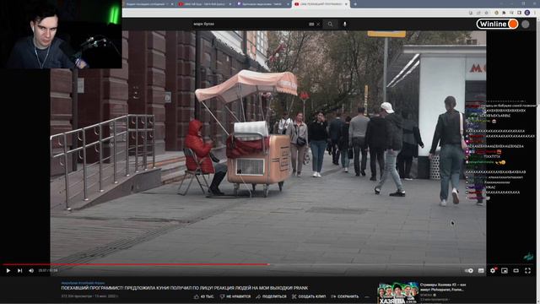Open the YouTube account avatar menu
540x304 pixels.
(x=525, y=24)
